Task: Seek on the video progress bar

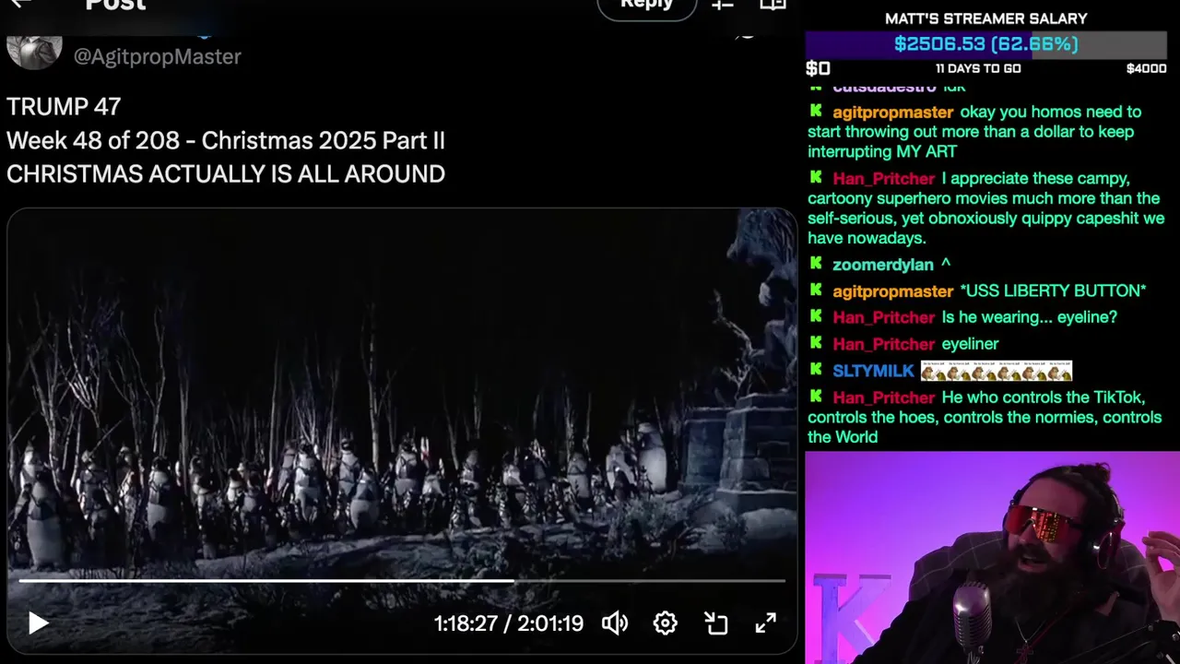Action: point(402,581)
